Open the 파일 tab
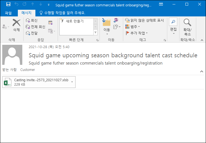206x143 pixels. [x=8, y=13]
